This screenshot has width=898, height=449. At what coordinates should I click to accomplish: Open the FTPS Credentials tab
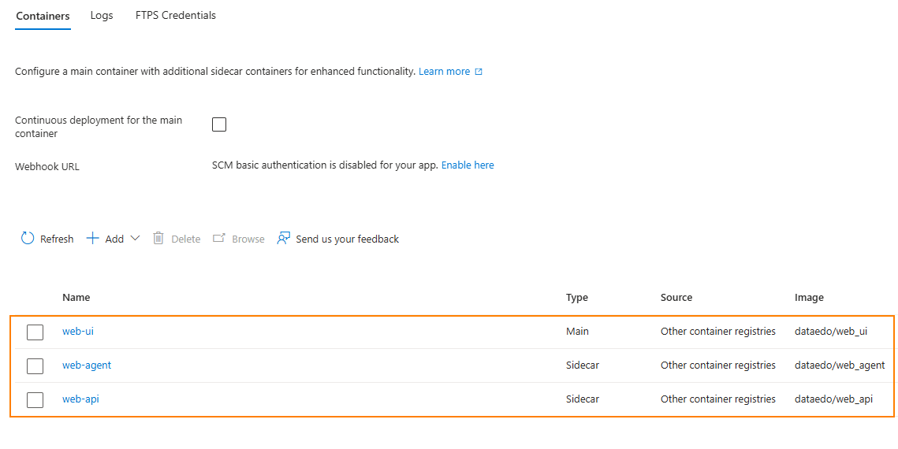176,16
